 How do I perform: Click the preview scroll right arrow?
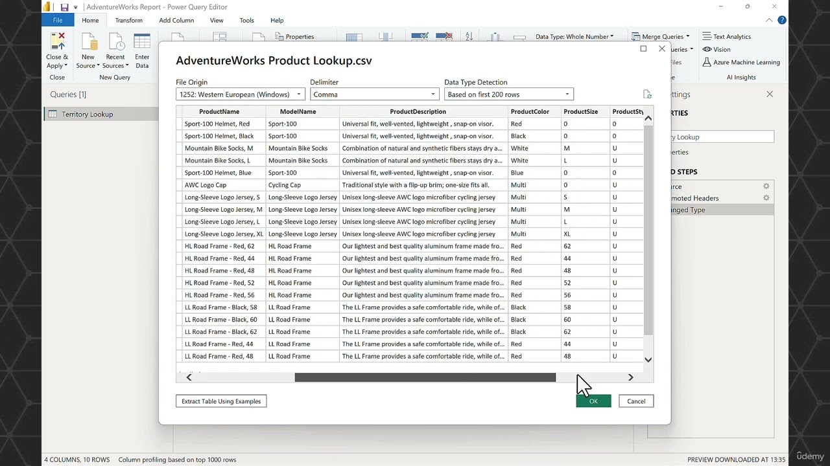pos(630,377)
